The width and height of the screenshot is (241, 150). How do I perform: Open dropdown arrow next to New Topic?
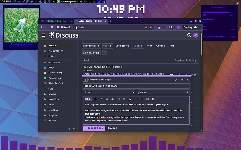coord(104,53)
